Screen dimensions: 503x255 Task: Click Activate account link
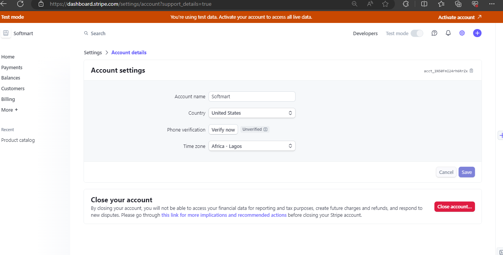456,17
